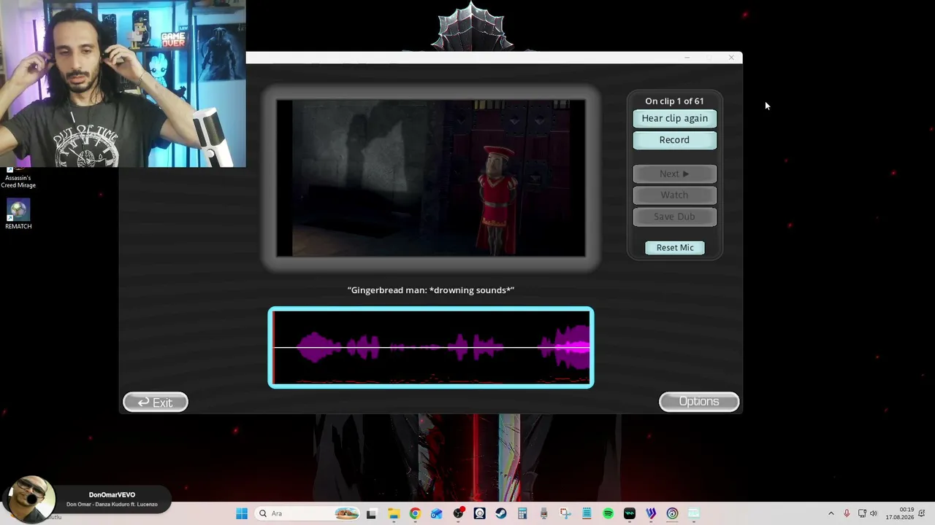Screen dimensions: 935x525
Task: Click the Hear clip again button
Action: point(674,118)
